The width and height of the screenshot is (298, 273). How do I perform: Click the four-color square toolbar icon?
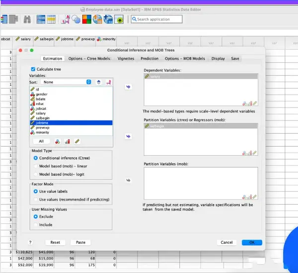86,19
